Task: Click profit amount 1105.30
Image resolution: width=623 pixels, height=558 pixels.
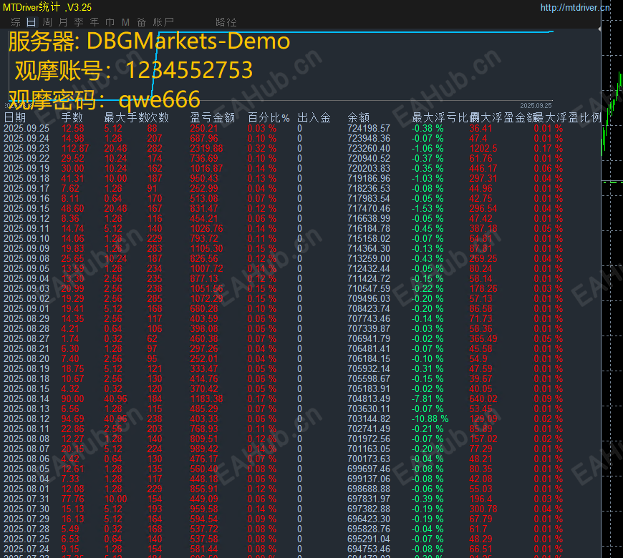Action: (207, 249)
